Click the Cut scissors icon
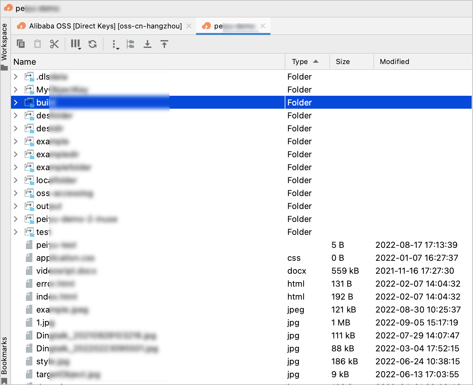The width and height of the screenshot is (473, 385). pos(54,44)
